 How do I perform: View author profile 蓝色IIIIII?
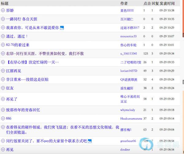pos(127,10)
